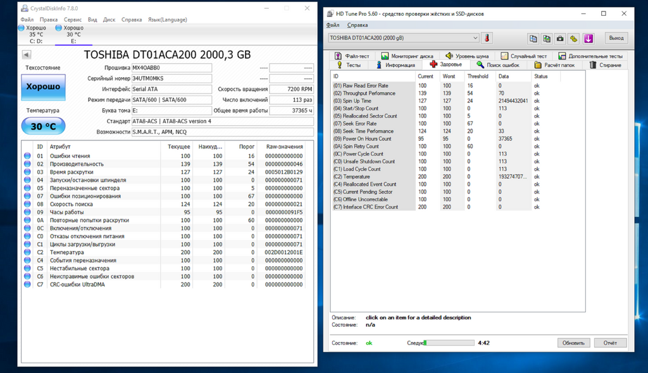Click the Прошивка field MX4OABB0
Viewport: 648px width, 373px height.
(x=171, y=68)
